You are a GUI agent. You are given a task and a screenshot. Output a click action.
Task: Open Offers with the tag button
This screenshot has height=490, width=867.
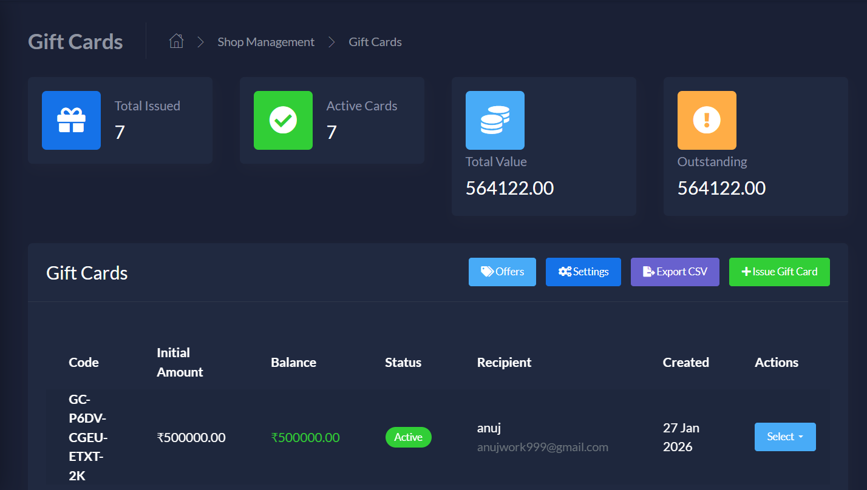pos(502,272)
